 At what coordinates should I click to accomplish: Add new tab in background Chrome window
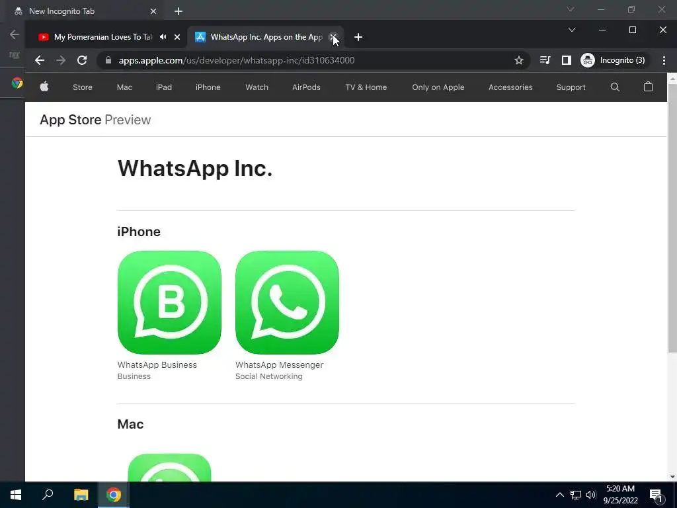tap(179, 11)
